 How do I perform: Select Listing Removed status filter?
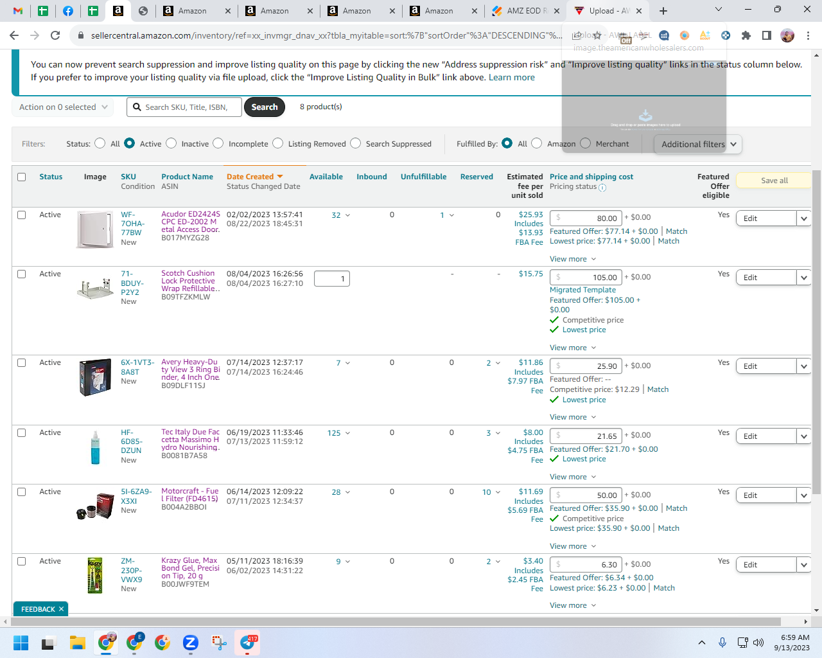click(278, 143)
